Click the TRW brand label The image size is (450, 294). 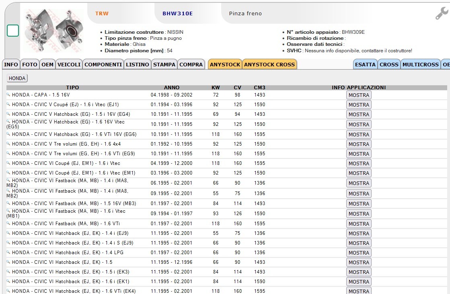tap(102, 14)
